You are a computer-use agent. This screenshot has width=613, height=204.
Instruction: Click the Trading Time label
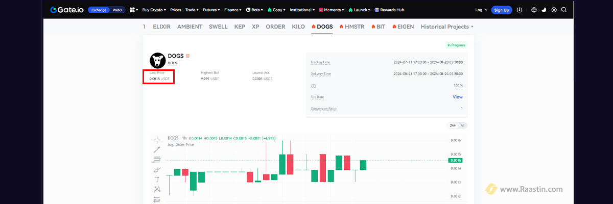tap(320, 62)
